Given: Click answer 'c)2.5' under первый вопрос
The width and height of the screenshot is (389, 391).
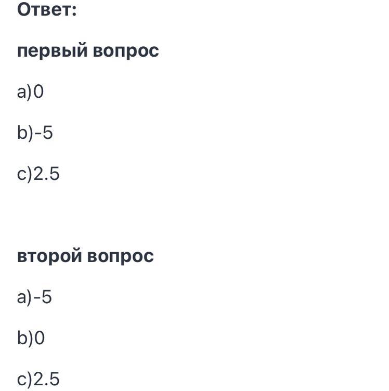Looking at the screenshot, I should (x=38, y=174).
